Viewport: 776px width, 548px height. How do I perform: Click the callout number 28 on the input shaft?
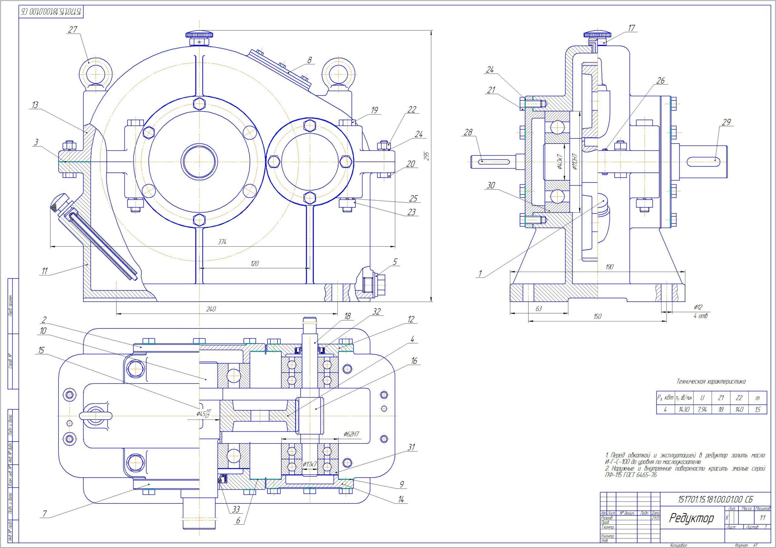tap(468, 132)
